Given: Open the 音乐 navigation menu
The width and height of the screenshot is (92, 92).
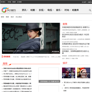Looking at the screenshot, I should pos(59,10).
